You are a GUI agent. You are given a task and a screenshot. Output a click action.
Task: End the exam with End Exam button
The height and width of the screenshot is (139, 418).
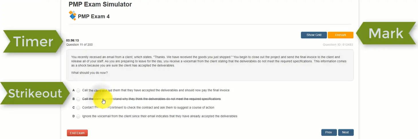[x=77, y=133]
